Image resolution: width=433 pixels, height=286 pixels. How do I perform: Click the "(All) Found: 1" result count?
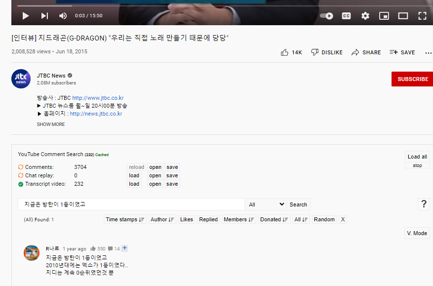[39, 220]
